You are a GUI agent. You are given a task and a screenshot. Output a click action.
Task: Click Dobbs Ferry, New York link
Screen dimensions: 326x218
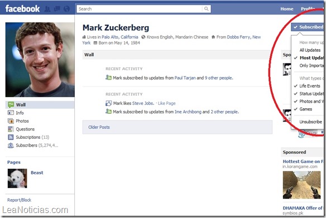click(244, 37)
